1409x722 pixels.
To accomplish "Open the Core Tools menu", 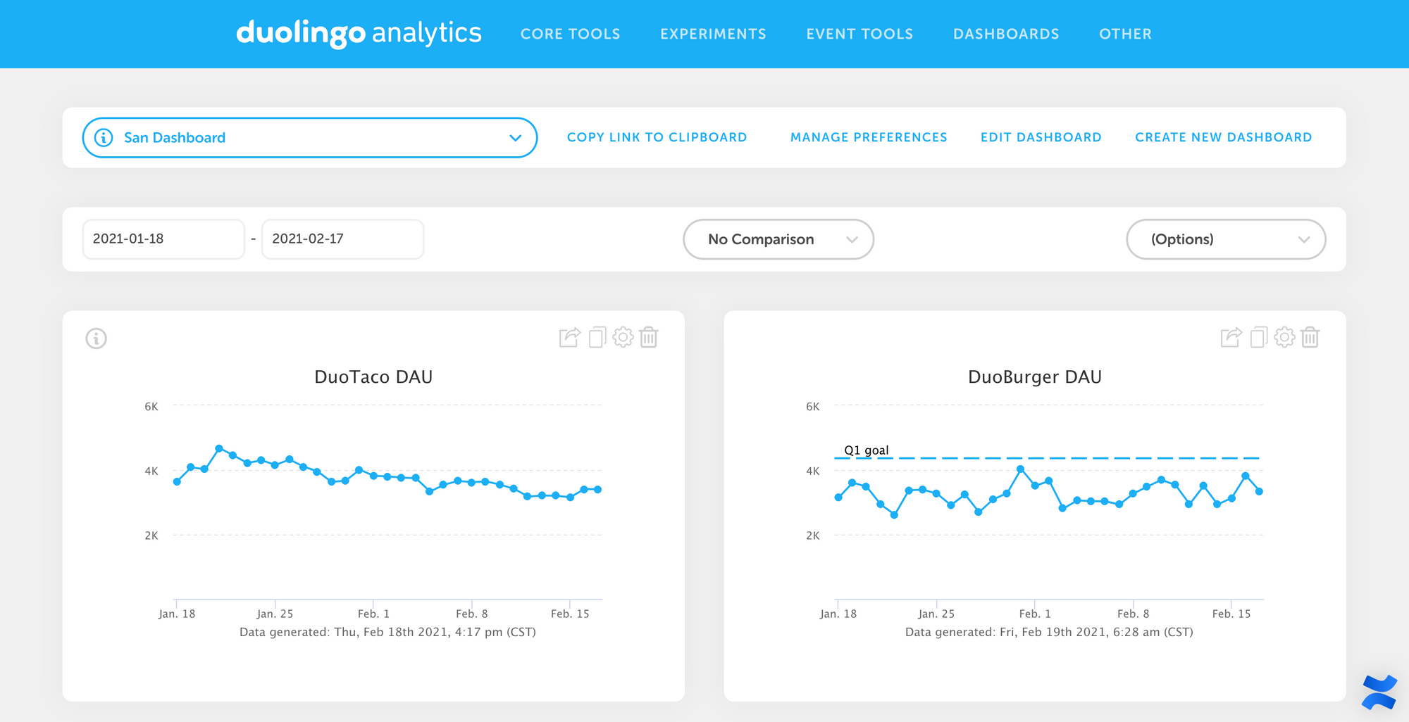I will [x=570, y=34].
